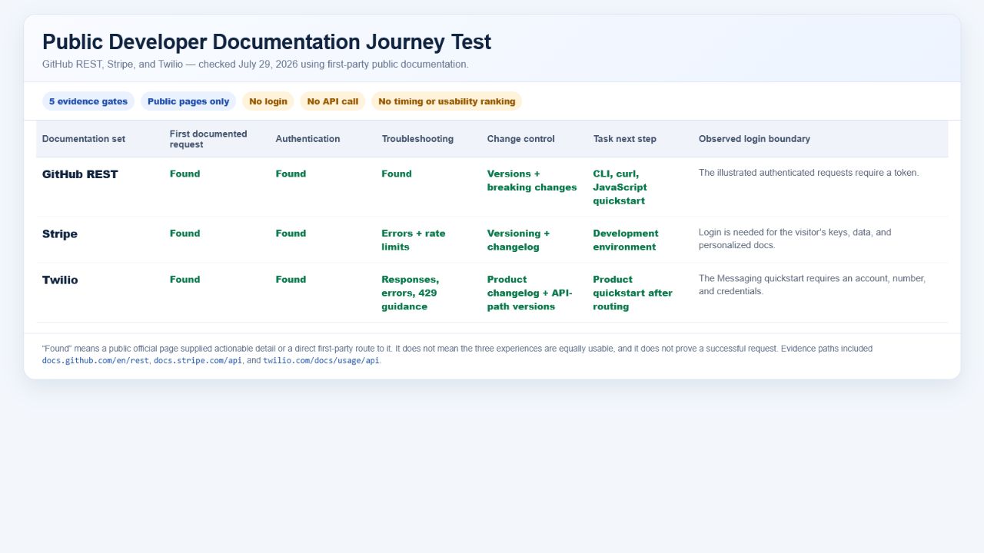Click the GitHub token login boundary note
Screen dimensions: 984x553
(809, 173)
